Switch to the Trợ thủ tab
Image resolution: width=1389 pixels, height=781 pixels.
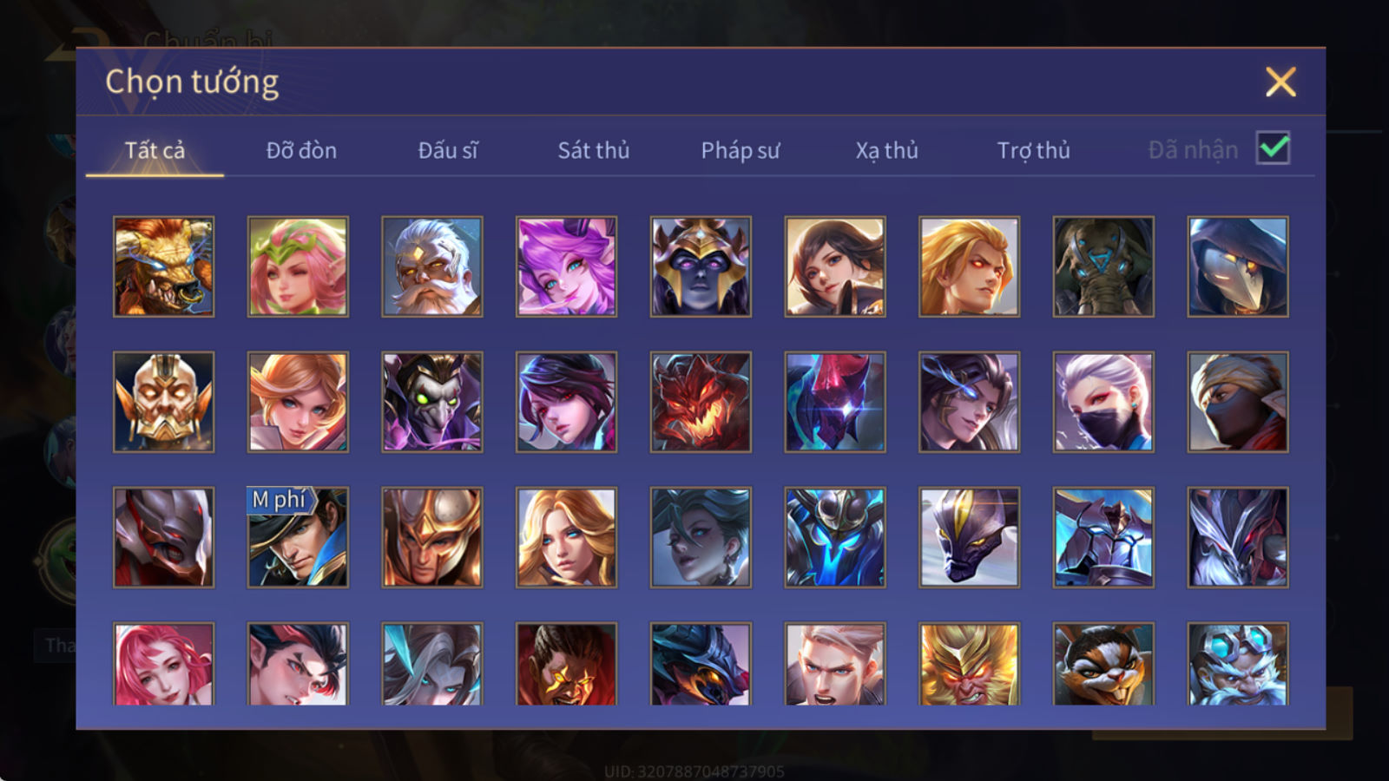point(1033,150)
